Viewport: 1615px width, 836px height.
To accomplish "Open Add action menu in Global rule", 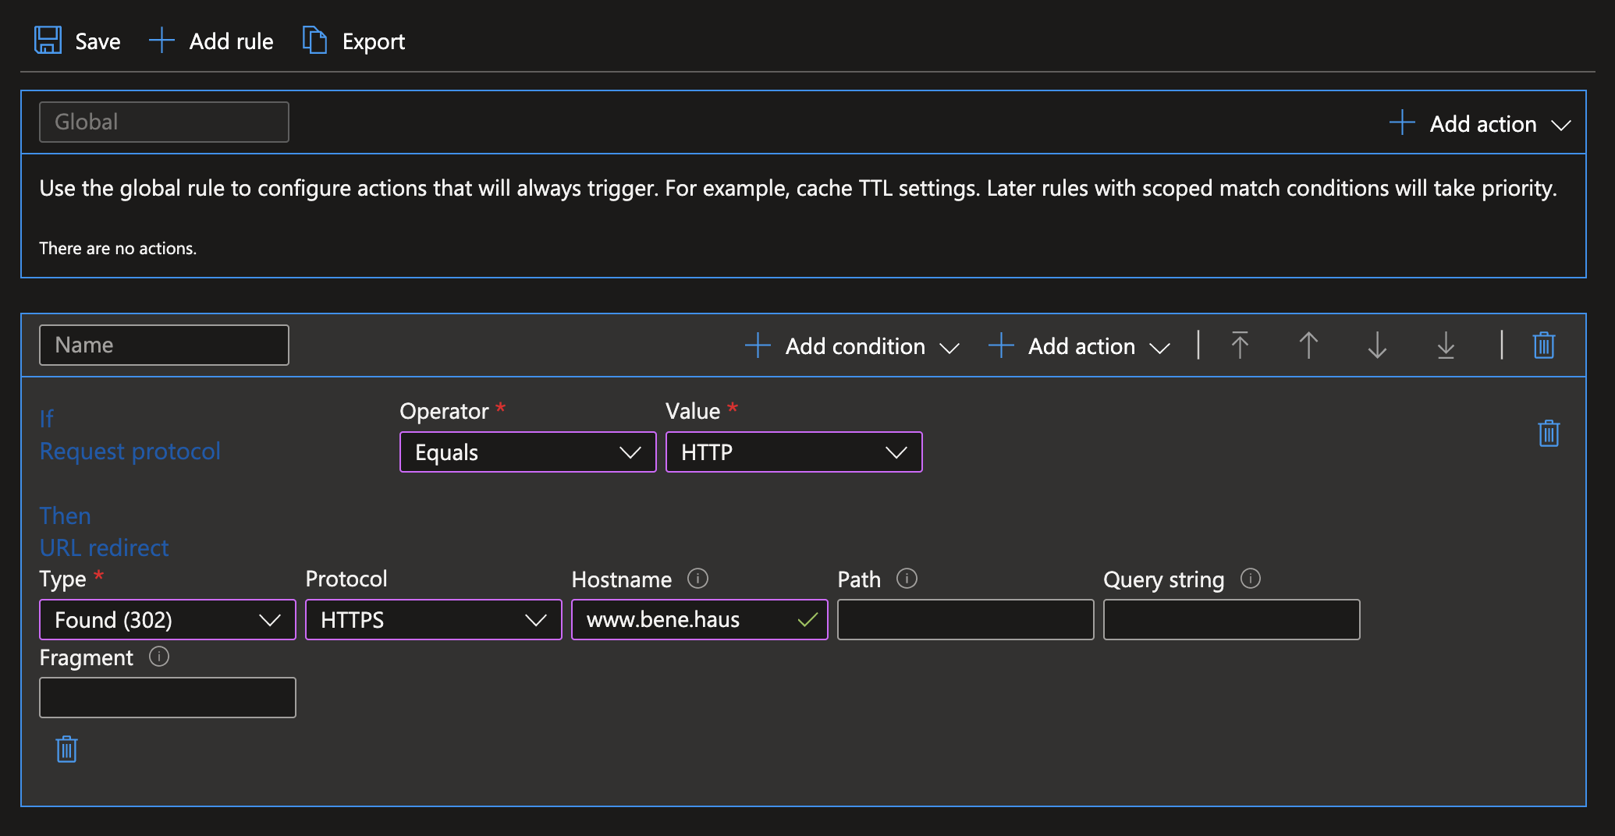I will (1480, 123).
